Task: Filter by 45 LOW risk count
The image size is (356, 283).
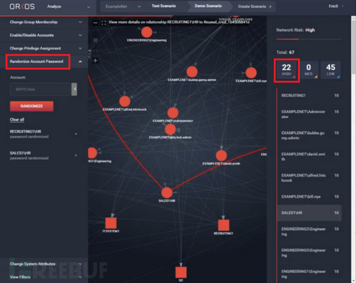Action: pyautogui.click(x=331, y=70)
